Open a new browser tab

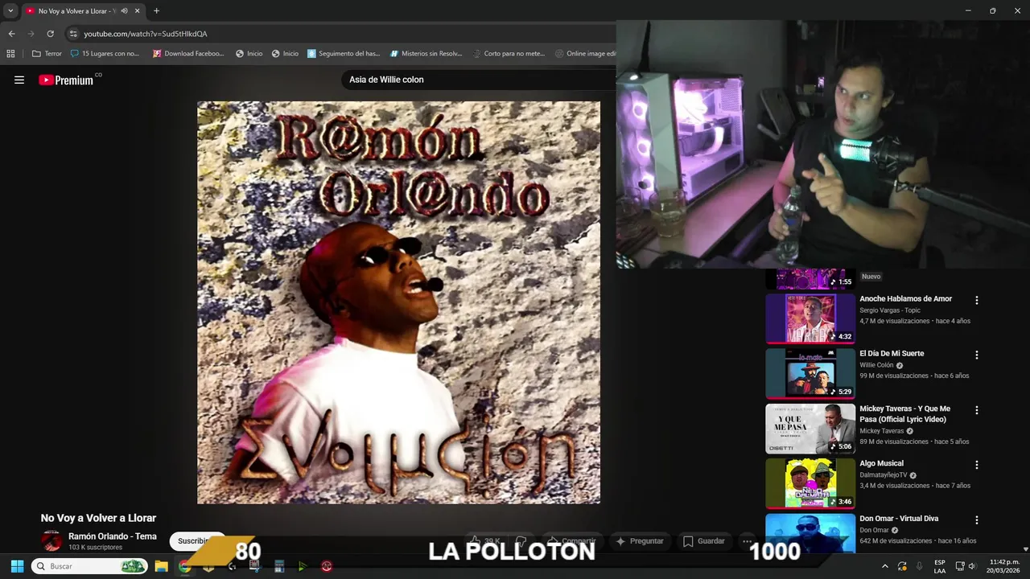coord(156,11)
